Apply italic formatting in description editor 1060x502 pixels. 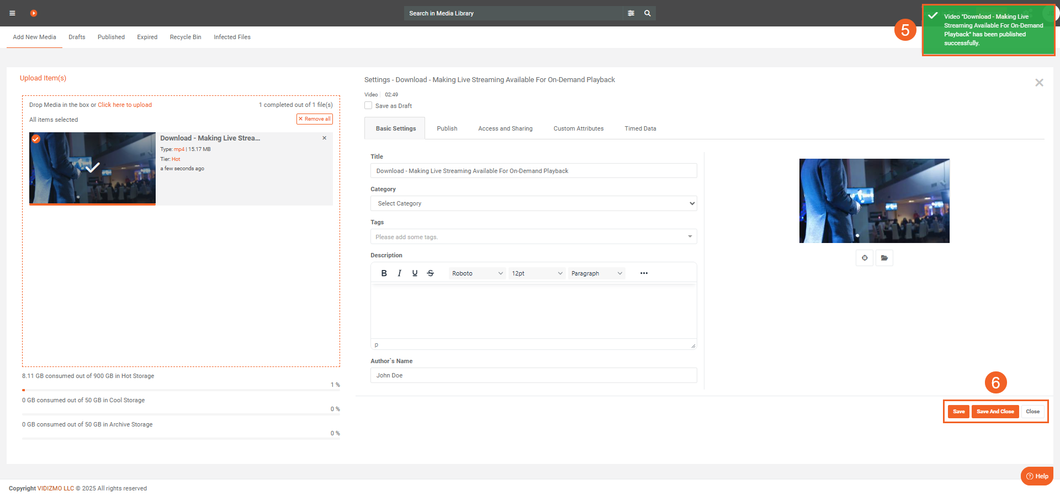pos(399,273)
